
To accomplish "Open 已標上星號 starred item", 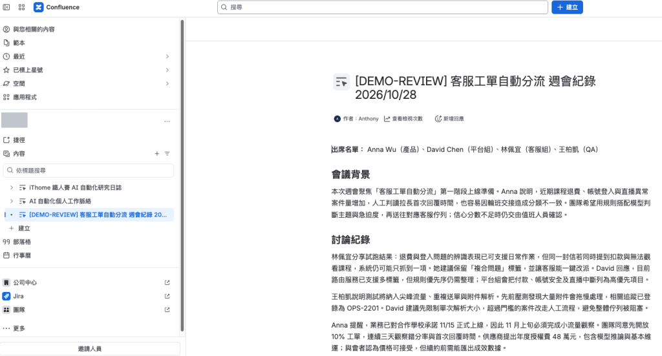I will coord(28,70).
